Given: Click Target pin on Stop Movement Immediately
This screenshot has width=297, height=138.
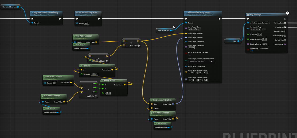Looking at the screenshot, I should tap(32, 23).
